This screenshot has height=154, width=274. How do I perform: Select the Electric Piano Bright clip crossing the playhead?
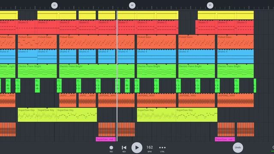tap(97, 71)
